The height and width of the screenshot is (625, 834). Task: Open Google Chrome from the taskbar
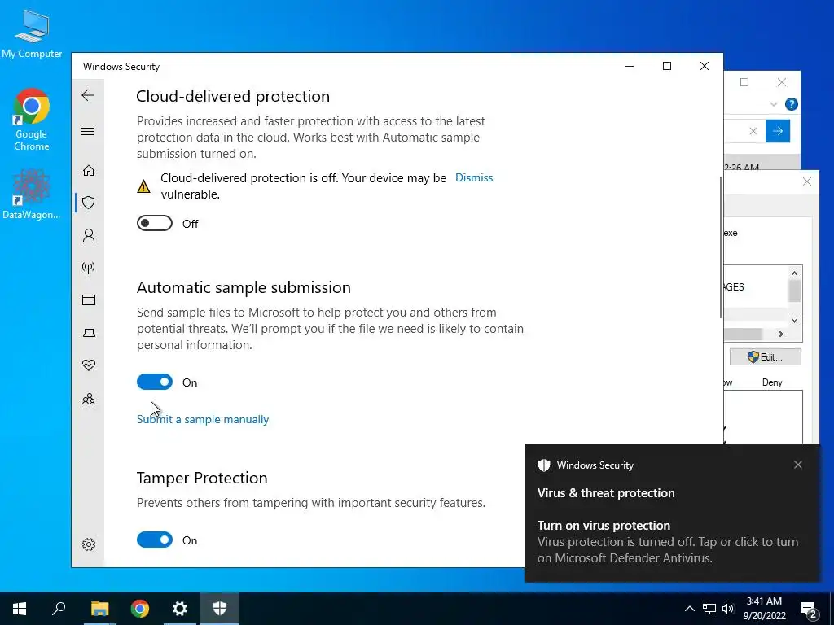click(140, 609)
